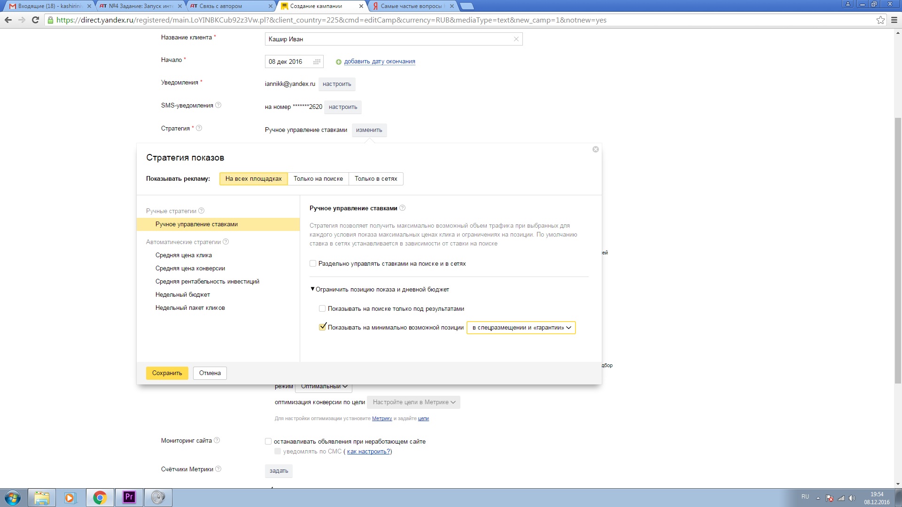The image size is (902, 507).
Task: Click the clock showing 19:54
Action: click(877, 494)
